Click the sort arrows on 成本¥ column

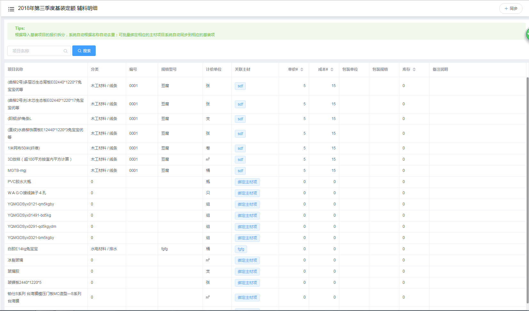click(x=332, y=69)
